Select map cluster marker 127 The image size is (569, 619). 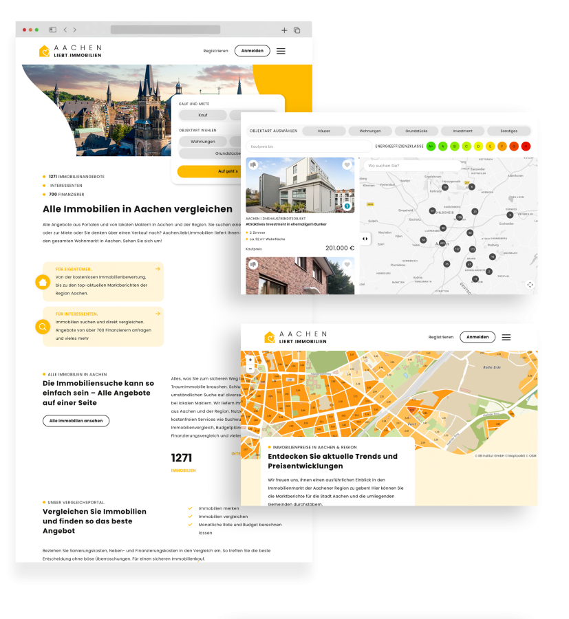(x=457, y=249)
